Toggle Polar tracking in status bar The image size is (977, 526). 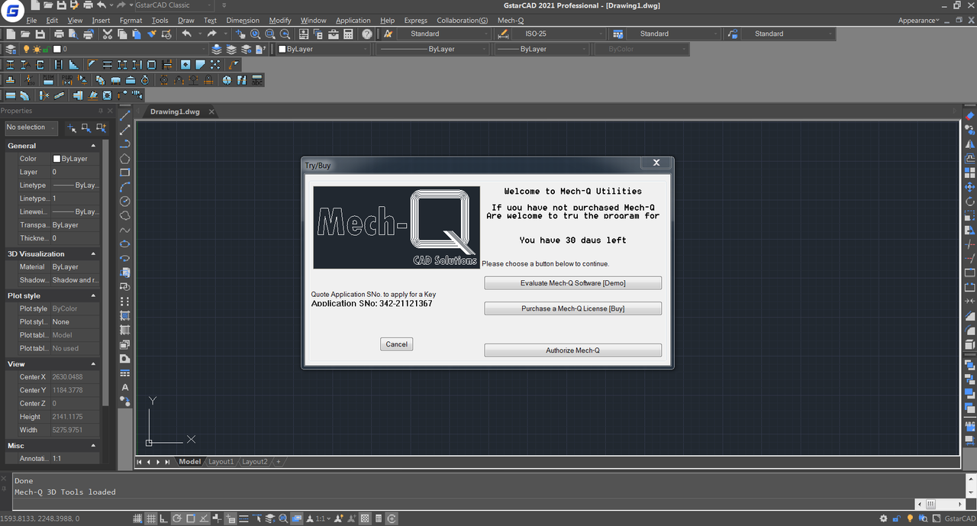(x=176, y=518)
